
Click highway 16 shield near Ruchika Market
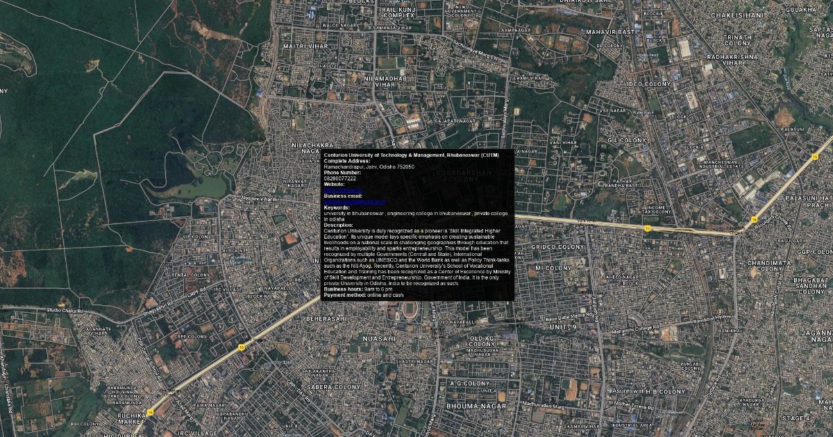[151, 412]
